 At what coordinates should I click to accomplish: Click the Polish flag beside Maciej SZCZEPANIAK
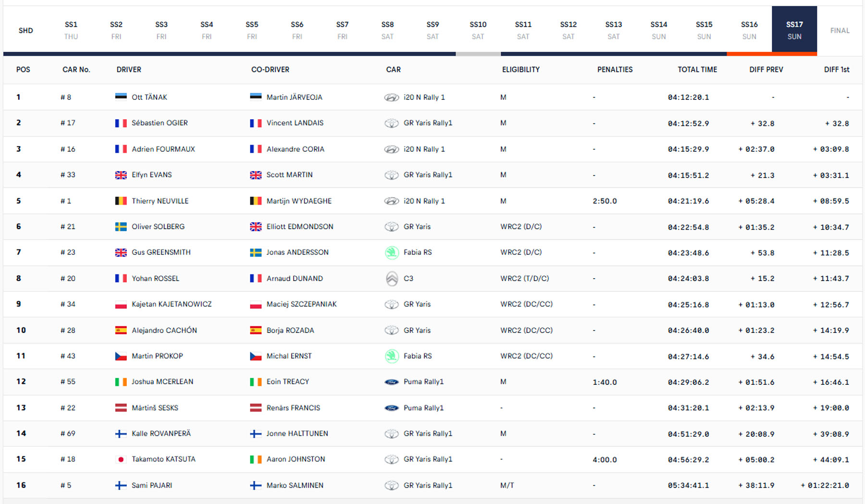(x=256, y=305)
